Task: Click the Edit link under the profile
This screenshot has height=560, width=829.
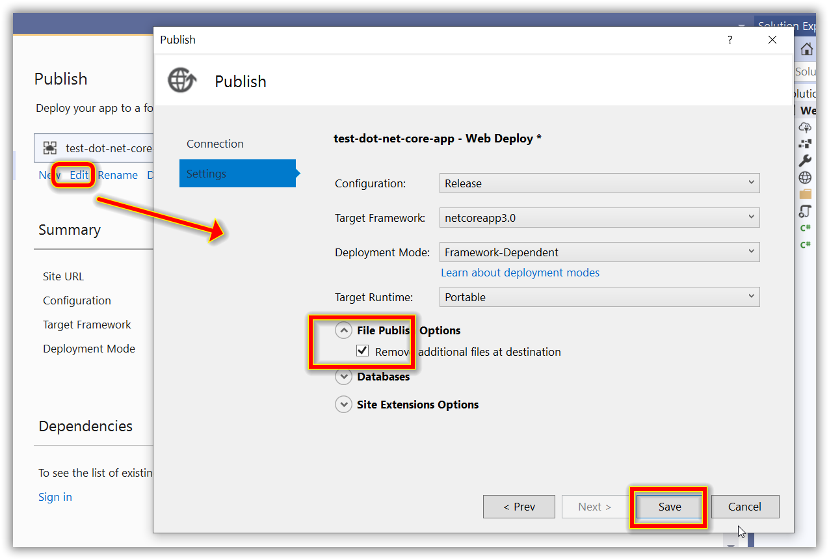Action: 79,175
